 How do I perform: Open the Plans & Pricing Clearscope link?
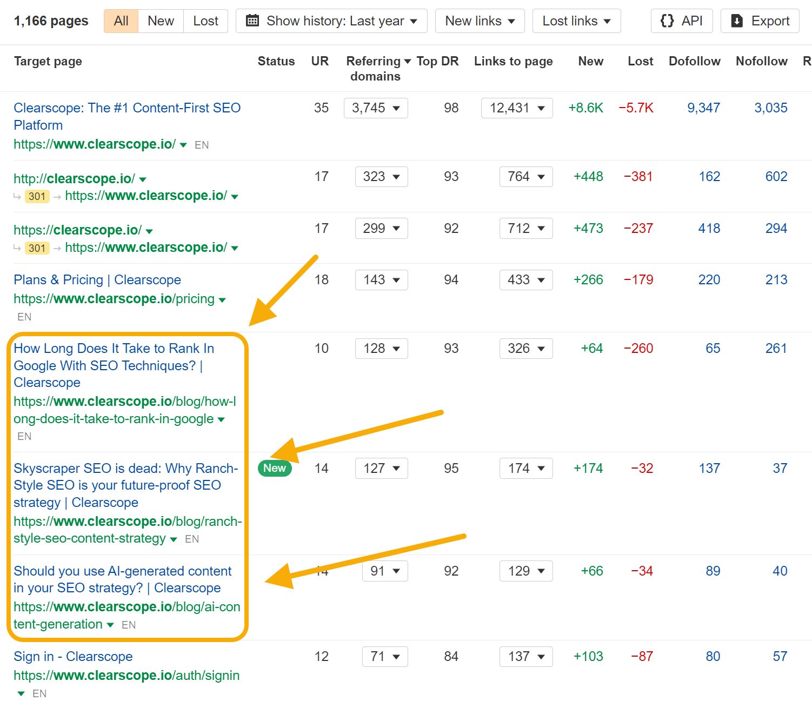tap(97, 279)
